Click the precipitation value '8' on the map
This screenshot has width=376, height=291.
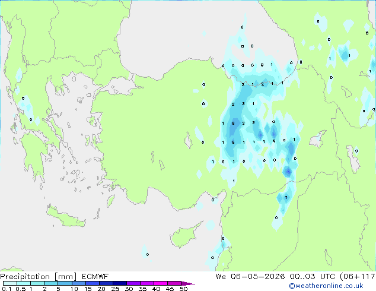[x=233, y=123]
